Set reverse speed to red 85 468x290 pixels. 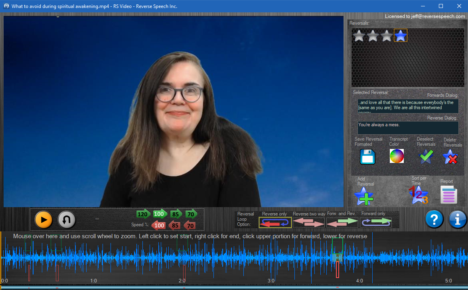(x=174, y=225)
